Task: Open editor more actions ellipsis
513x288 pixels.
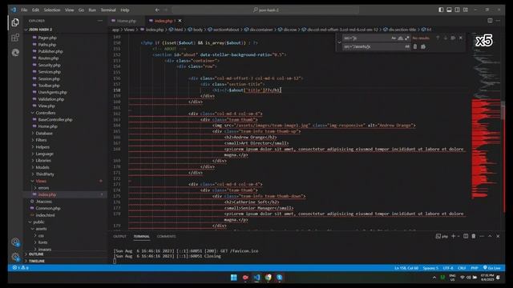Action: pyautogui.click(x=498, y=21)
